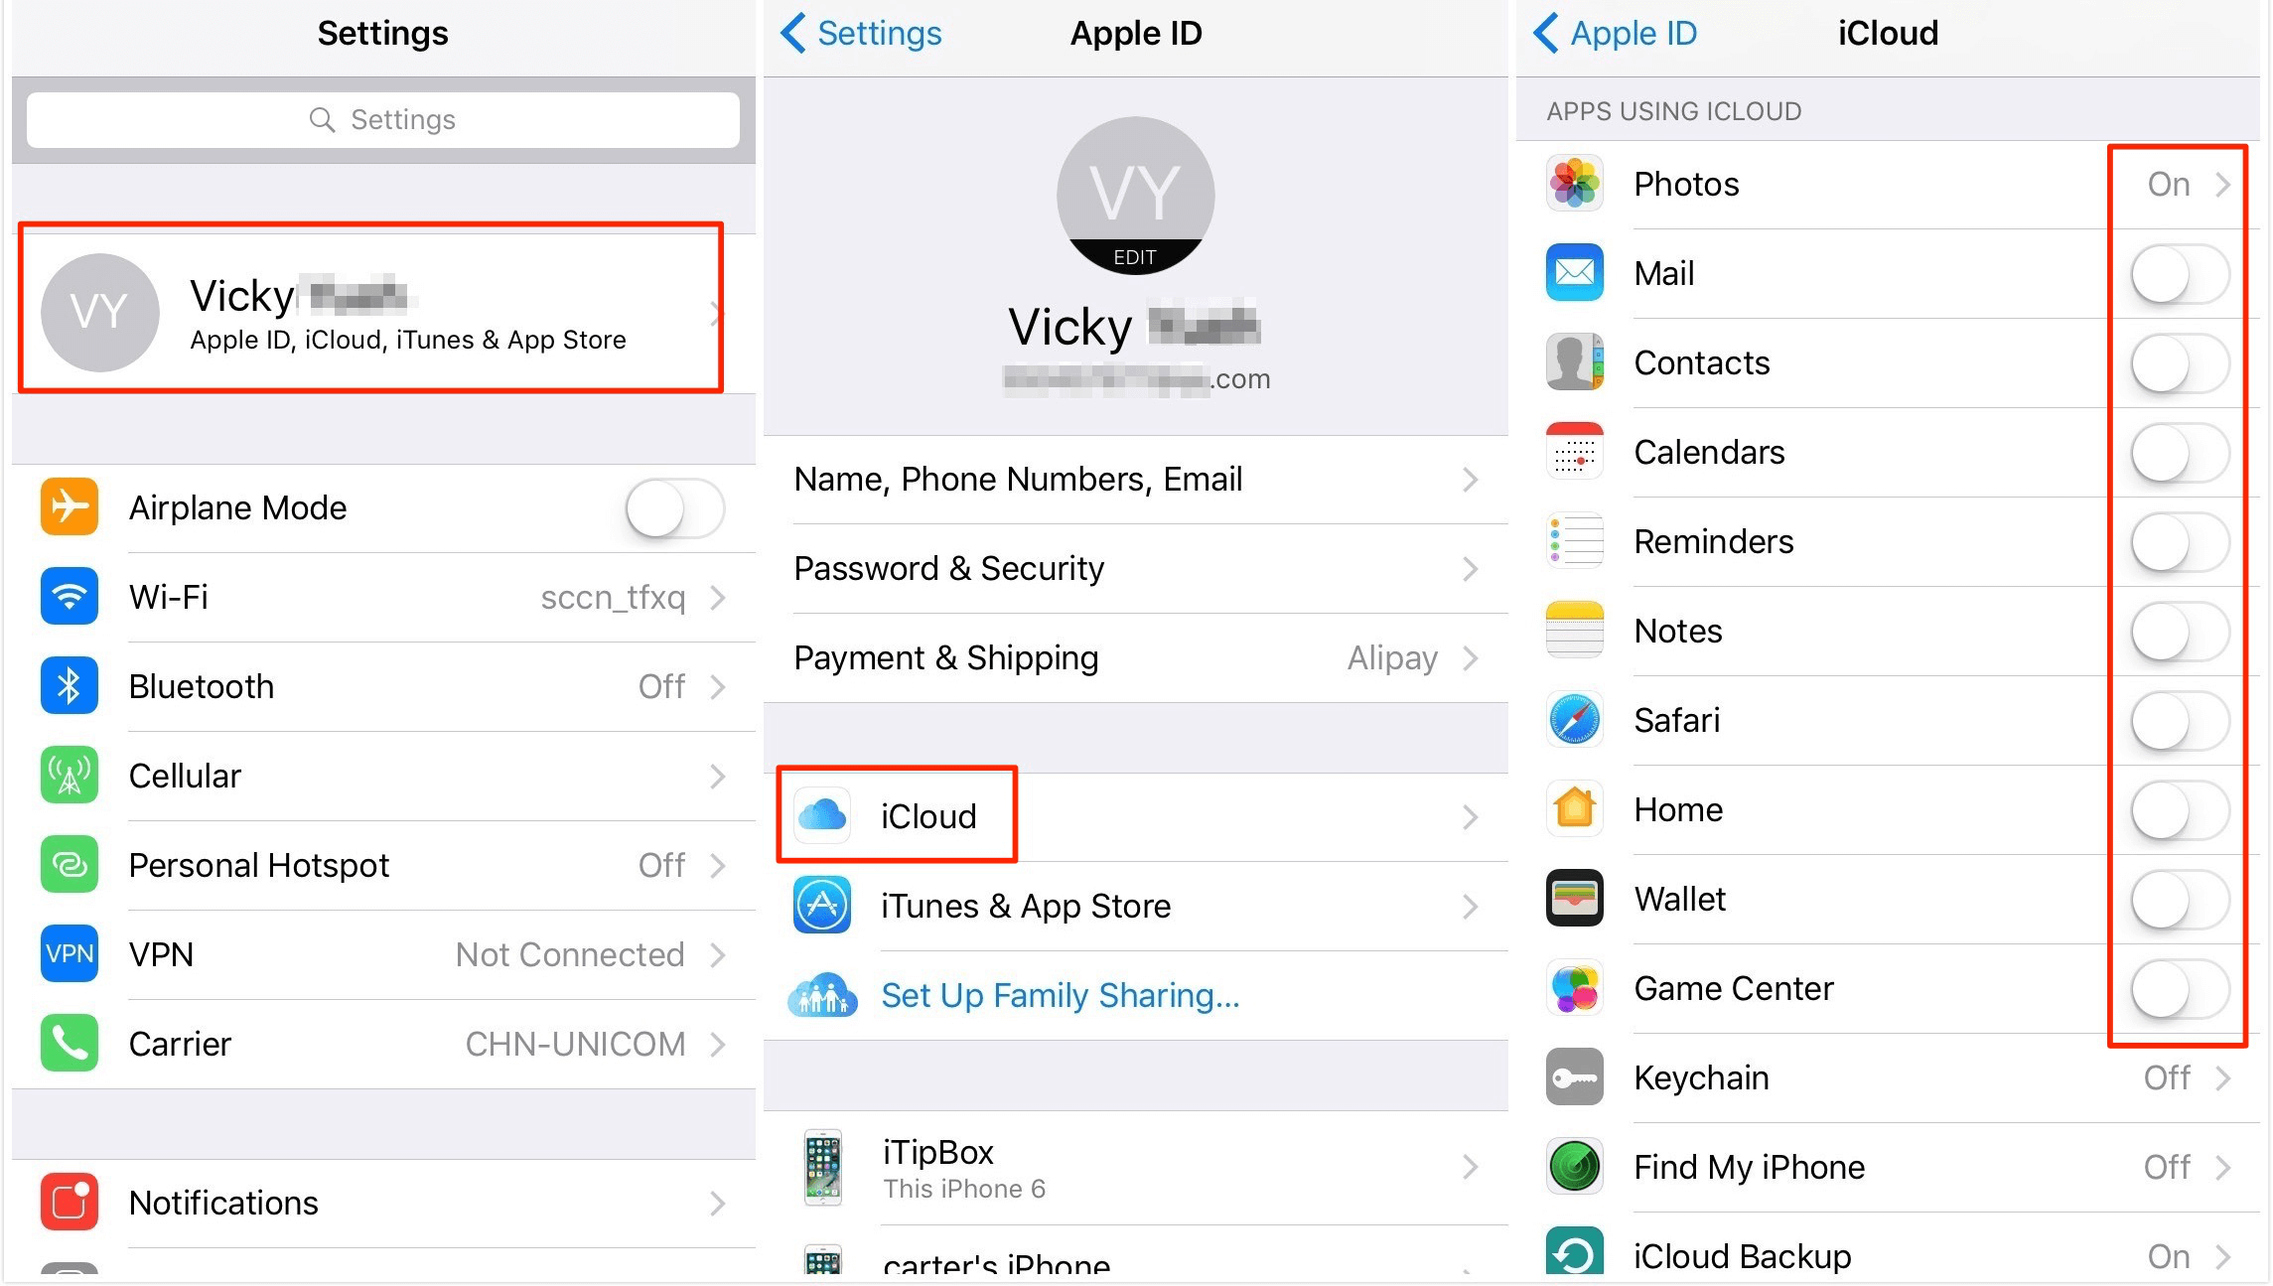Screen dimensions: 2273x1286
Task: Expand the Password & Security settings
Action: point(1133,566)
